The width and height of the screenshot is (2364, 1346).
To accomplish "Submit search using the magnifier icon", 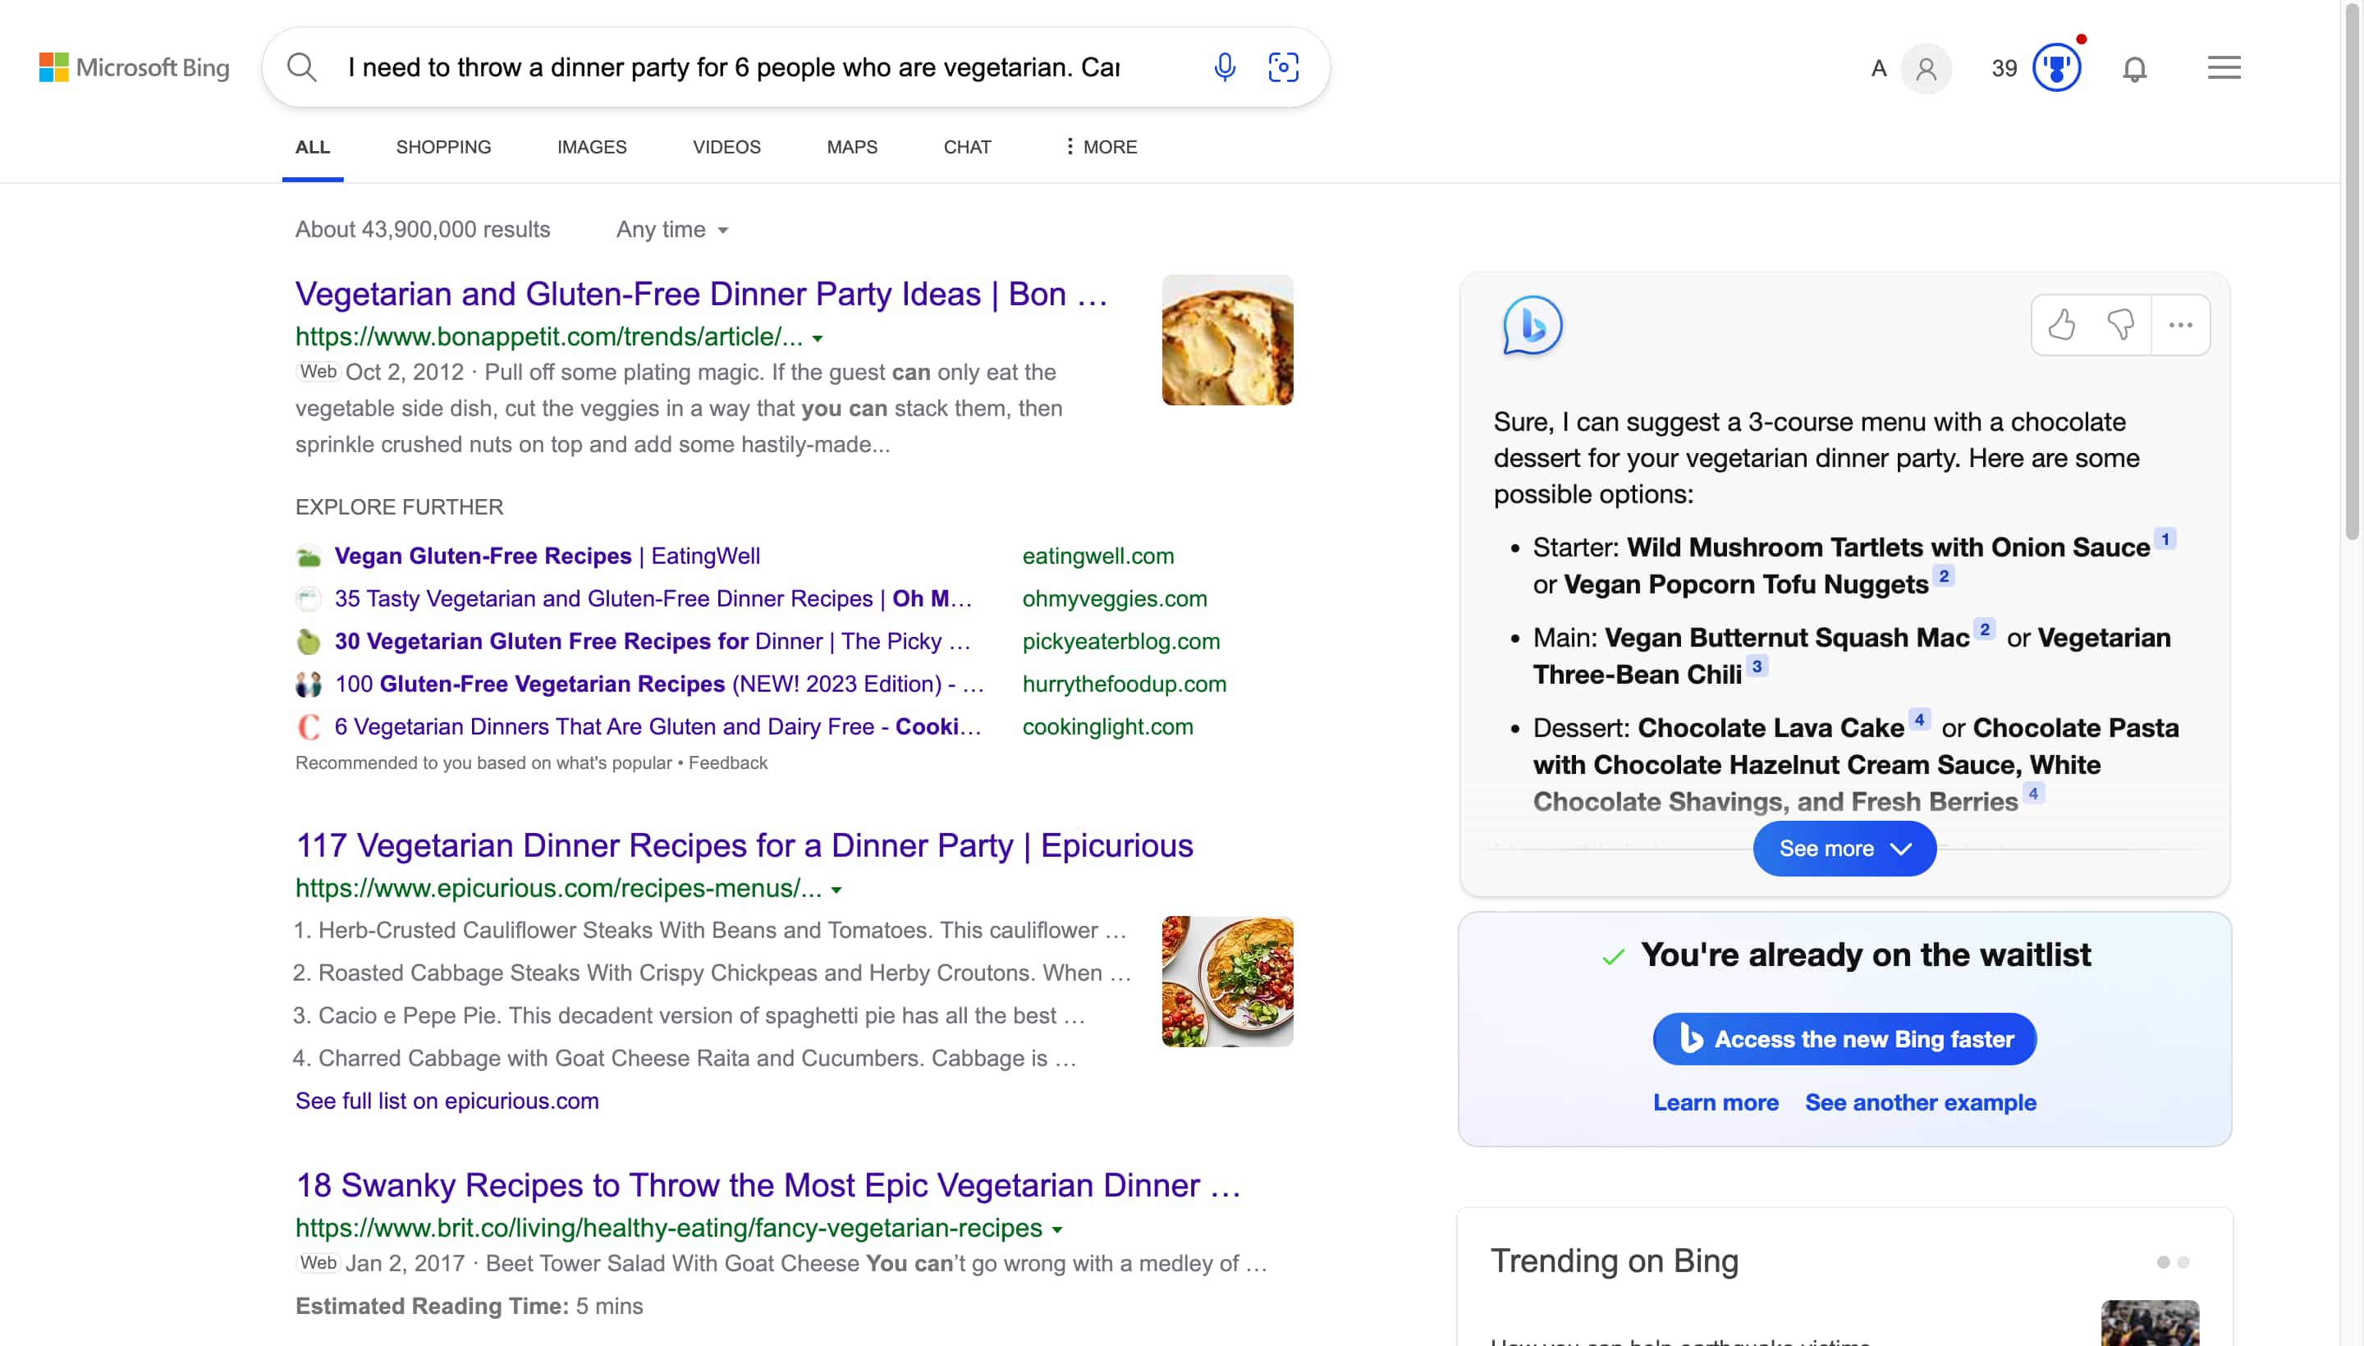I will pos(301,66).
